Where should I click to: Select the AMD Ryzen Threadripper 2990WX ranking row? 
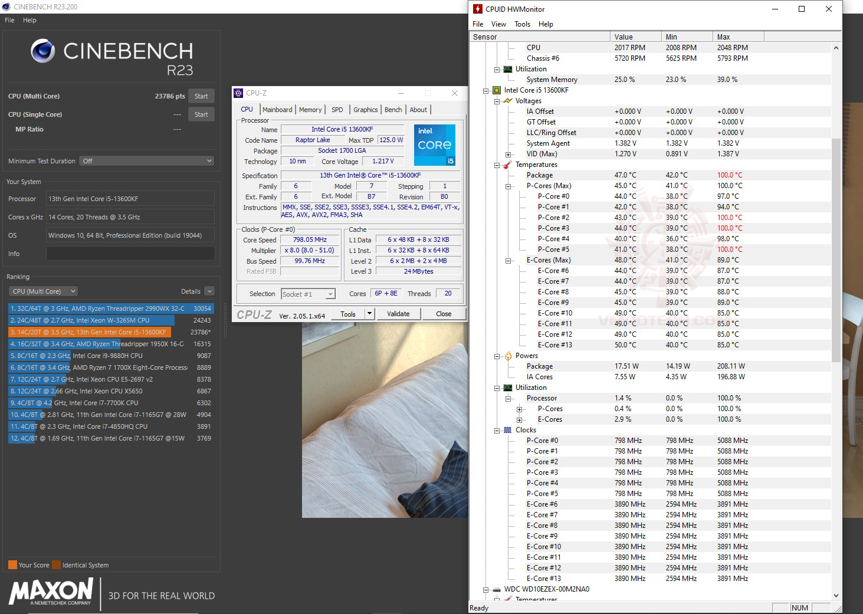(111, 308)
